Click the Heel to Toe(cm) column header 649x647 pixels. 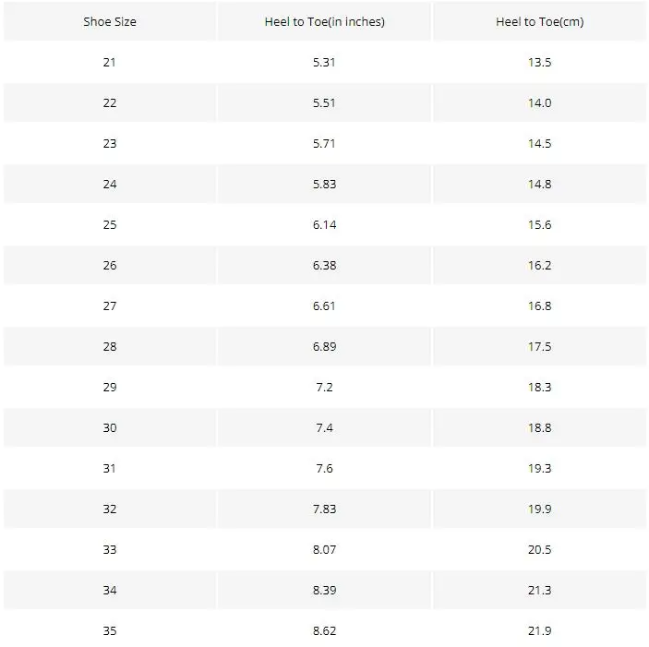click(x=539, y=22)
